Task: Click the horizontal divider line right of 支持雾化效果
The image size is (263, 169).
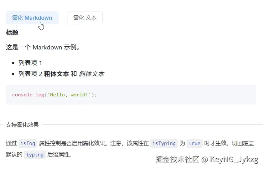Action: 152,125
